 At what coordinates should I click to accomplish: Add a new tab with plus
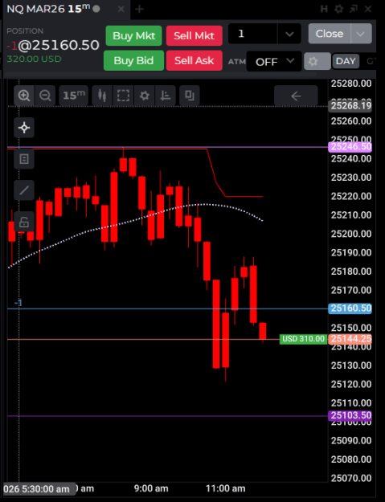(x=139, y=10)
